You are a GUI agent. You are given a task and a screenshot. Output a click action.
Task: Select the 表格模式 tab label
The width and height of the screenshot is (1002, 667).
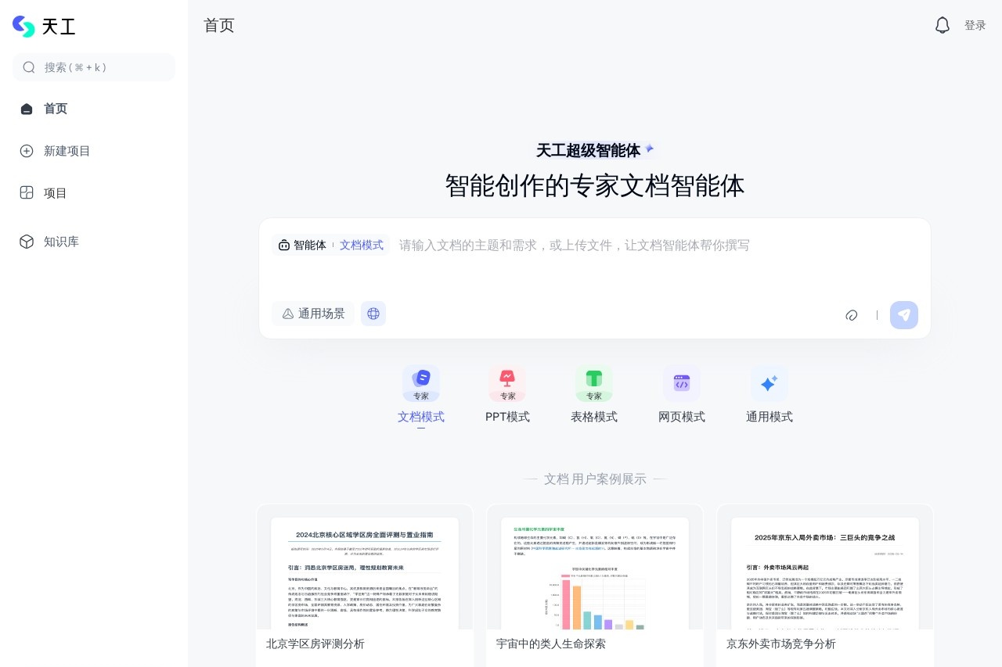pyautogui.click(x=594, y=417)
